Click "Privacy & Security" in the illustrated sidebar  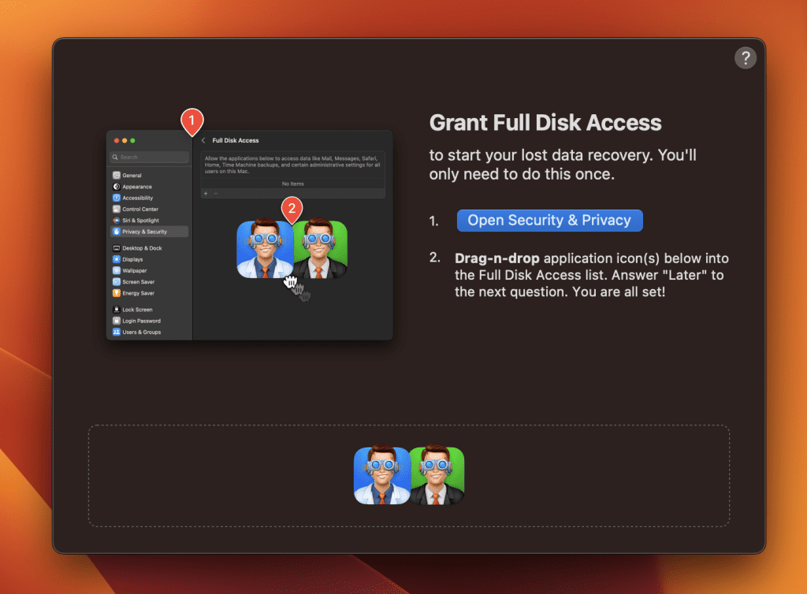click(149, 232)
